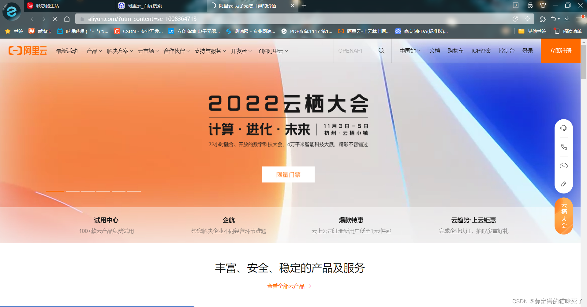
Task: Expand the 云市场 menu
Action: pyautogui.click(x=148, y=51)
